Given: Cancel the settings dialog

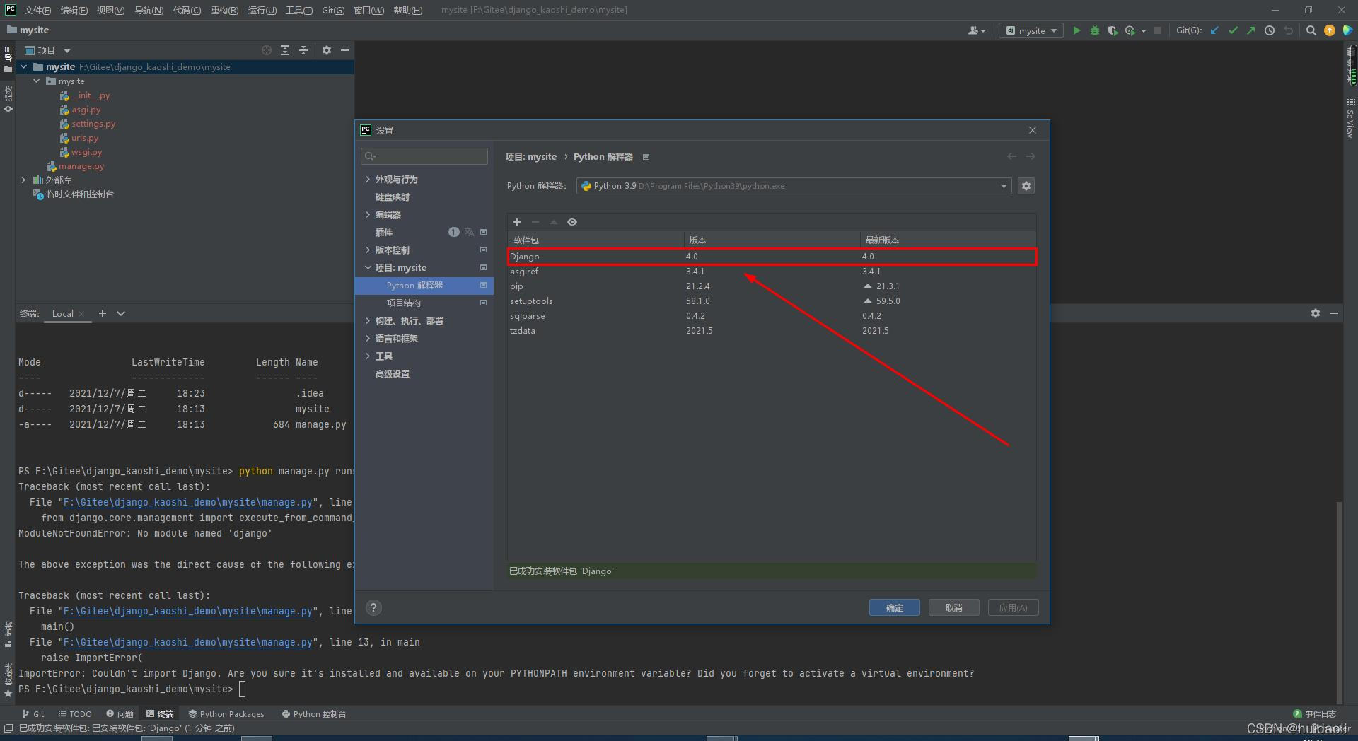Looking at the screenshot, I should 953,608.
